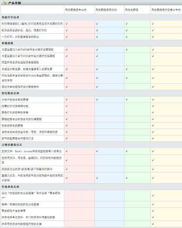
Task: Click the 产品比较 panel title
Action: (x=15, y=3)
